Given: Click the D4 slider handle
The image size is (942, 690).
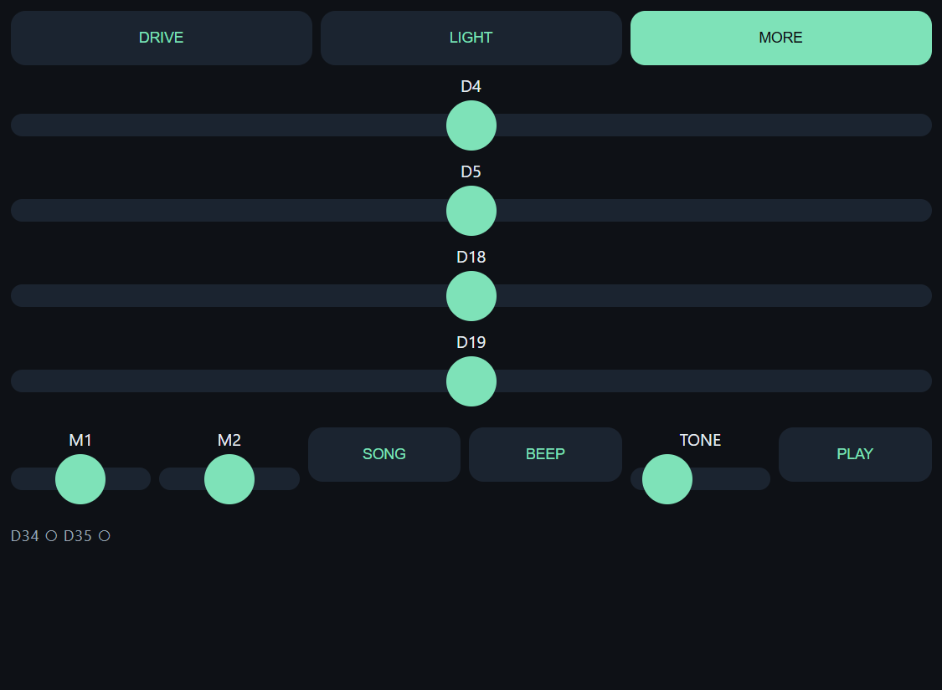Looking at the screenshot, I should coord(471,125).
